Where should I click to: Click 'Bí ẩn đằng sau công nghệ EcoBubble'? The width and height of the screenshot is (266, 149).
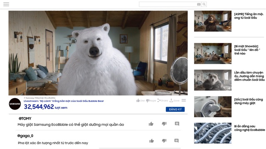(x=249, y=128)
